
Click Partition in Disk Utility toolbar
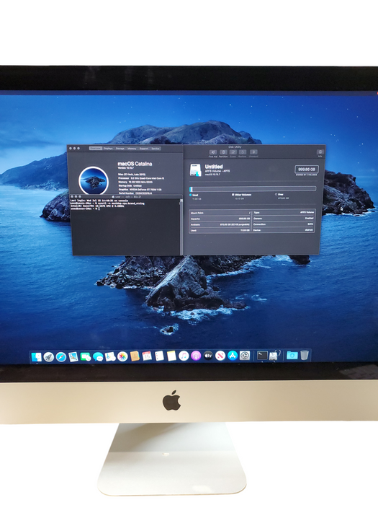223,153
